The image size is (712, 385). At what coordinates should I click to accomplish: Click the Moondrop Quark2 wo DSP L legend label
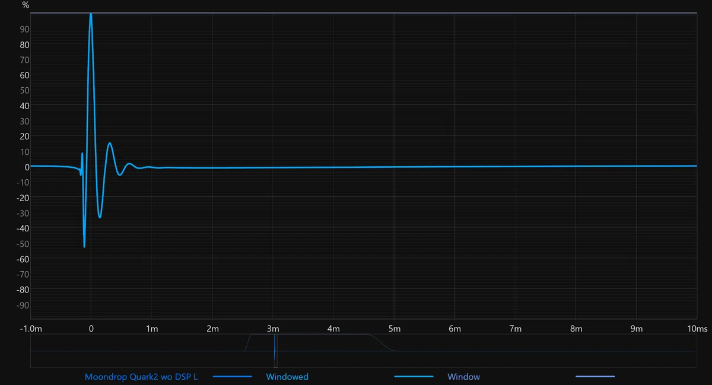141,377
